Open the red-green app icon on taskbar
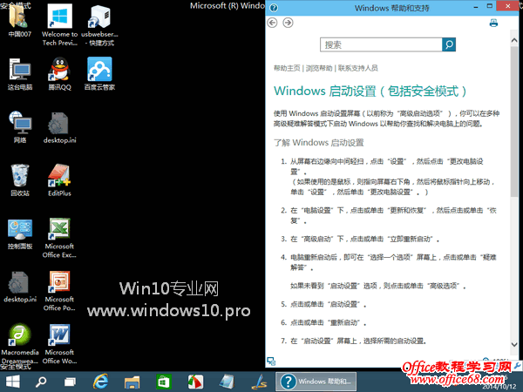 [195, 382]
